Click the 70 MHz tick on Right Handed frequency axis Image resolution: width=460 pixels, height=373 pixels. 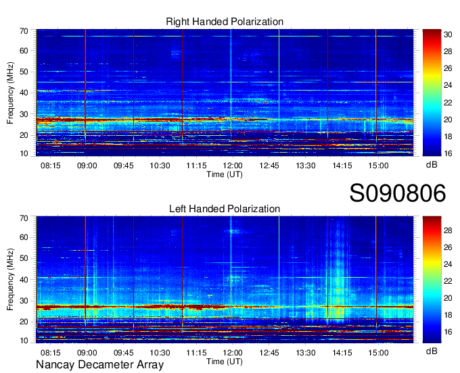[24, 31]
